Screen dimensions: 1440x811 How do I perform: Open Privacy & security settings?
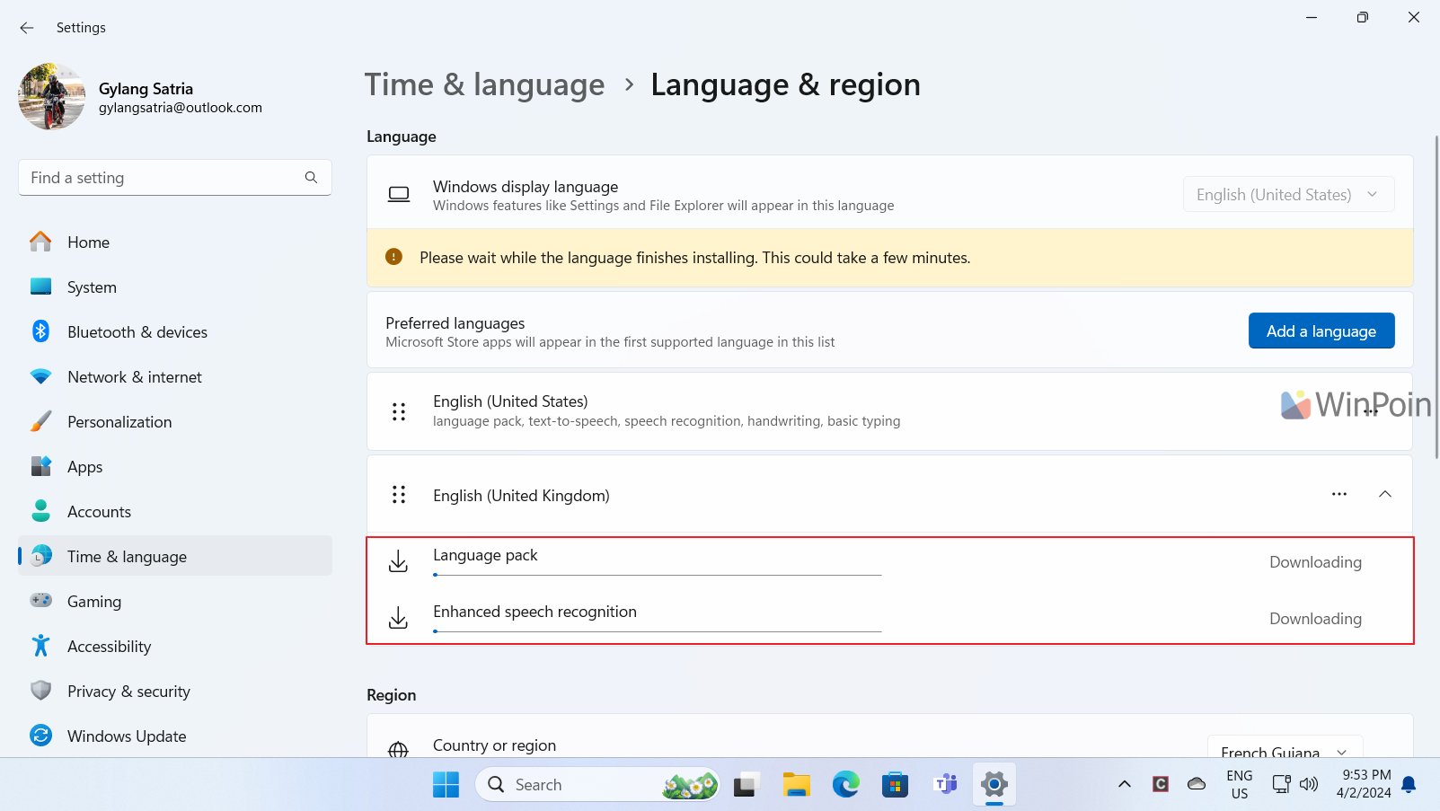click(x=175, y=692)
